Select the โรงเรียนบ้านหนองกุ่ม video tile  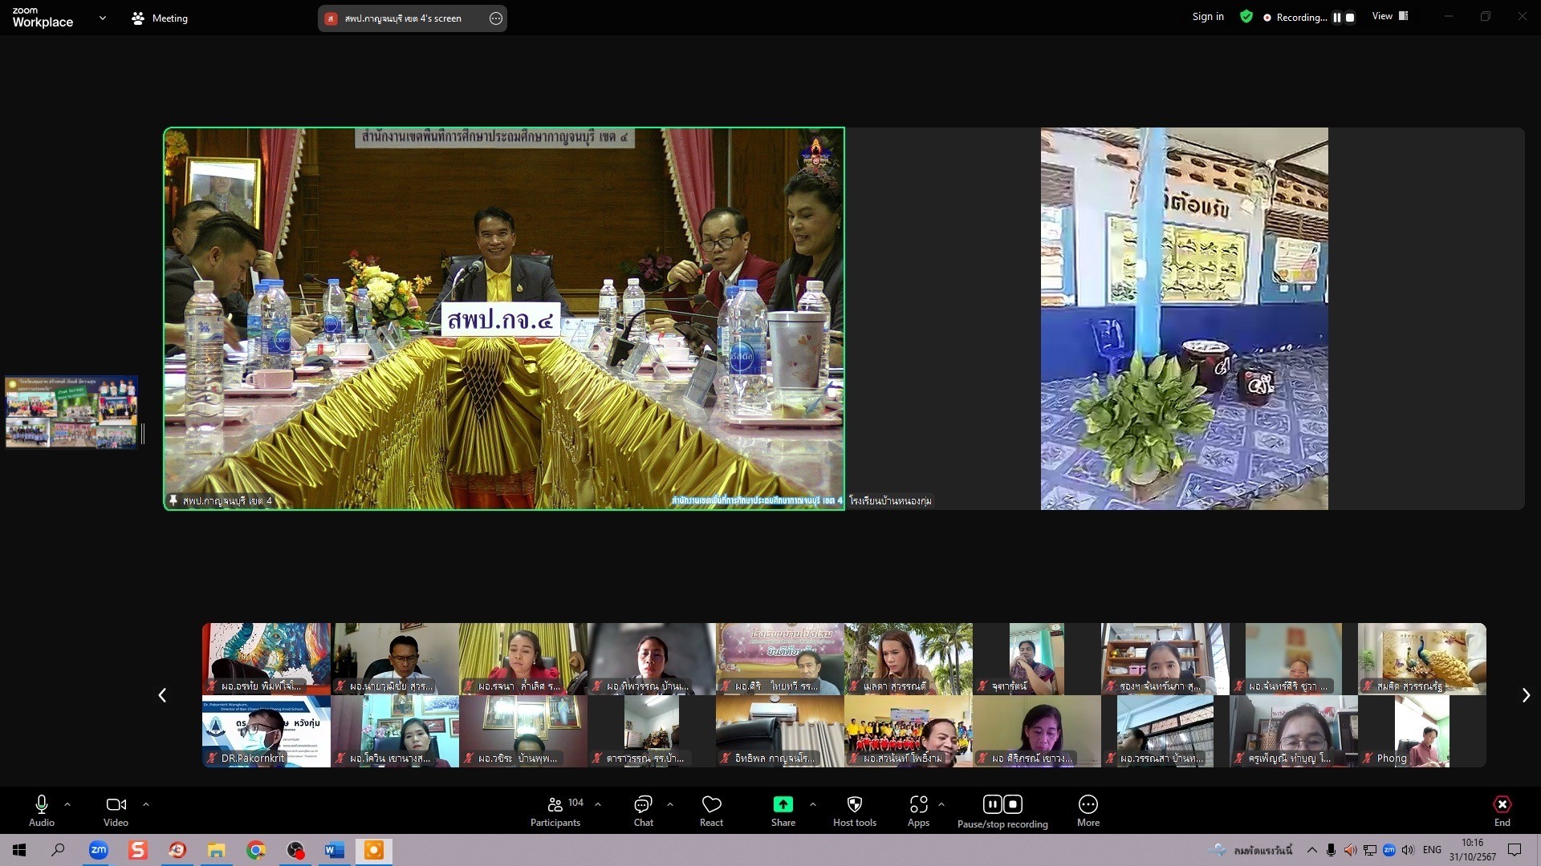pos(1185,319)
